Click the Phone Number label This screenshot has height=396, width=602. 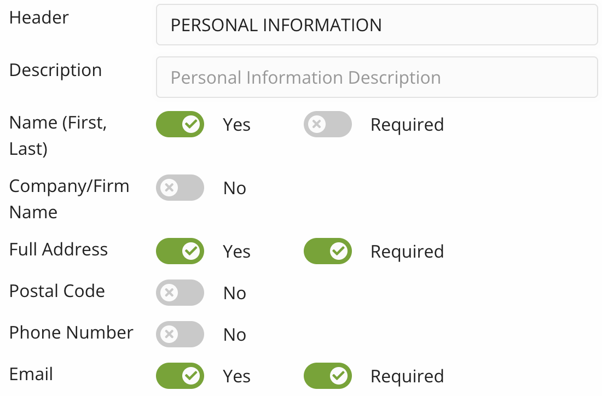pyautogui.click(x=71, y=333)
